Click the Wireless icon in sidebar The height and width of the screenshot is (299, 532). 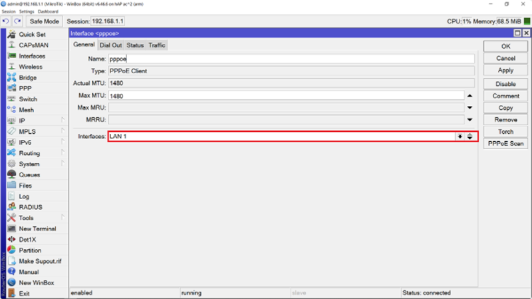click(11, 67)
